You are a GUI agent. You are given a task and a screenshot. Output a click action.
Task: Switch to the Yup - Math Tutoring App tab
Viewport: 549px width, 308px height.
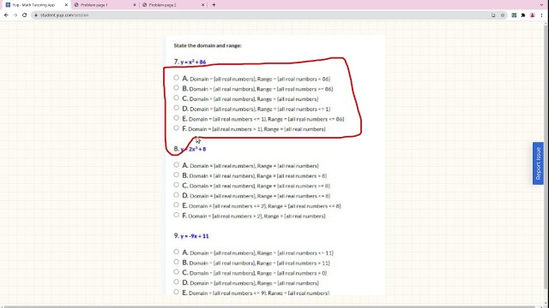click(35, 5)
